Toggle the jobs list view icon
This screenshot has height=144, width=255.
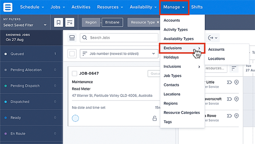[x=72, y=38]
